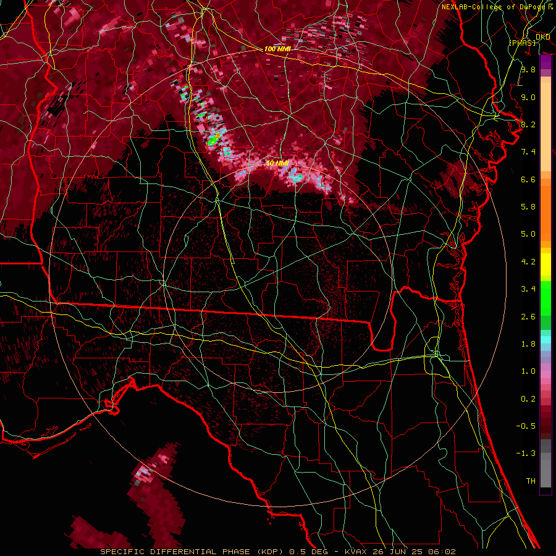Viewport: 556px width, 556px height.
Task: Select the 50 NMI range ring label
Action: click(277, 163)
